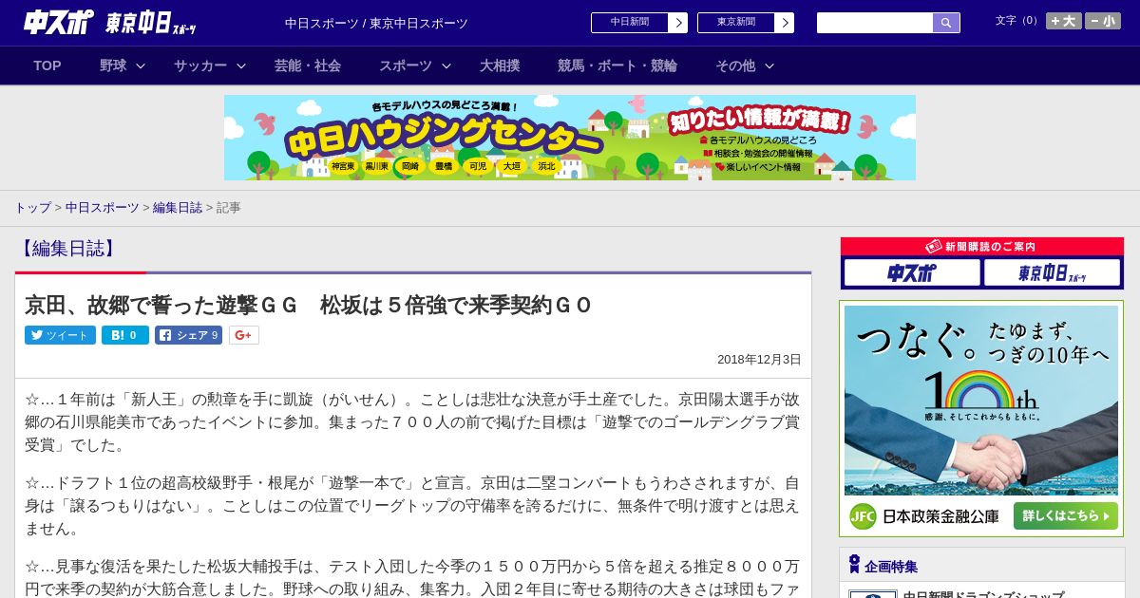
Task: Expand the サッカー dropdown chevron
Action: (241, 65)
